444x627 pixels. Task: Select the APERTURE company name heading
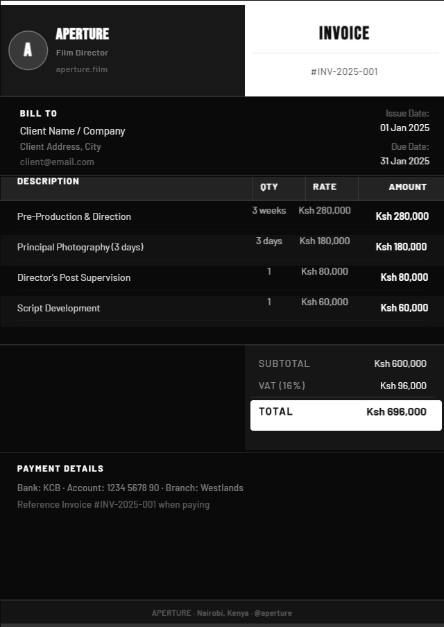click(83, 34)
